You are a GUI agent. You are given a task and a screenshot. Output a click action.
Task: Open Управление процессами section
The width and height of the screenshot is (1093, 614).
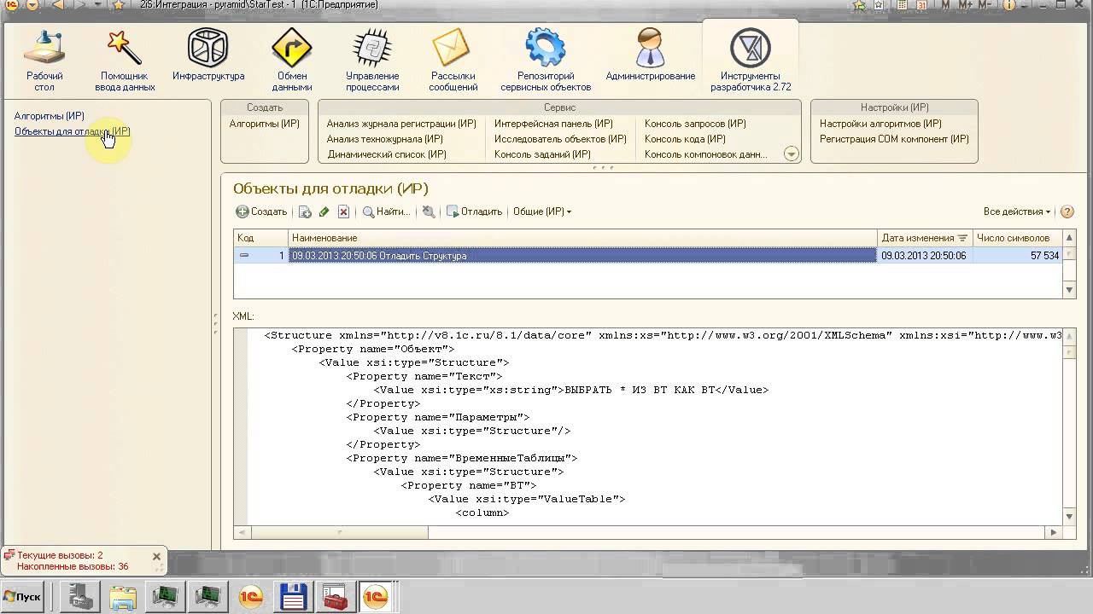372,61
